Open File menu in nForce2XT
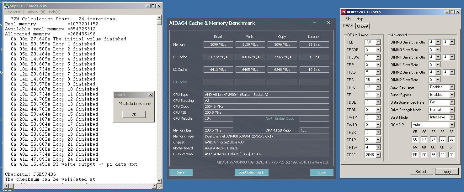 [x=348, y=19]
